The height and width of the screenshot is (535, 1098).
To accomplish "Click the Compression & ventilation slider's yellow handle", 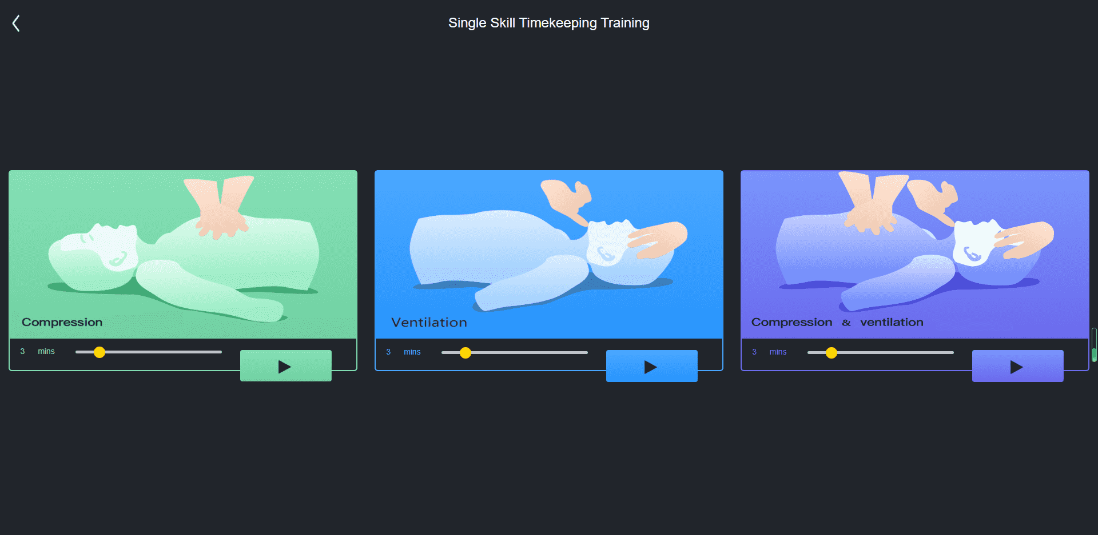I will tap(832, 353).
